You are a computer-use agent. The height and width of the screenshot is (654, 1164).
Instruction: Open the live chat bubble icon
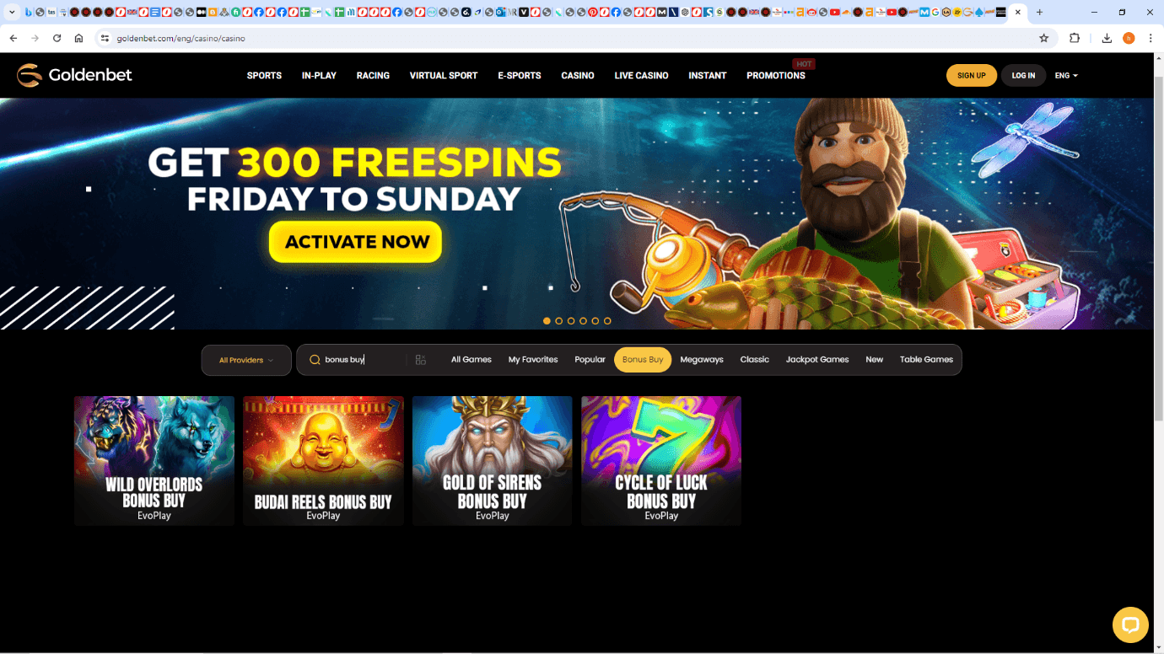pyautogui.click(x=1130, y=625)
